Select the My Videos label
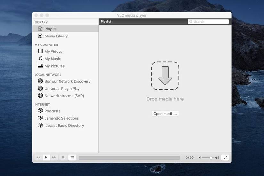Screen dimensions: 264x176 pyautogui.click(x=53, y=52)
